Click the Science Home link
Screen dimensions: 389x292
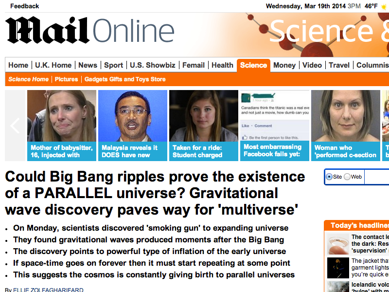click(x=28, y=79)
